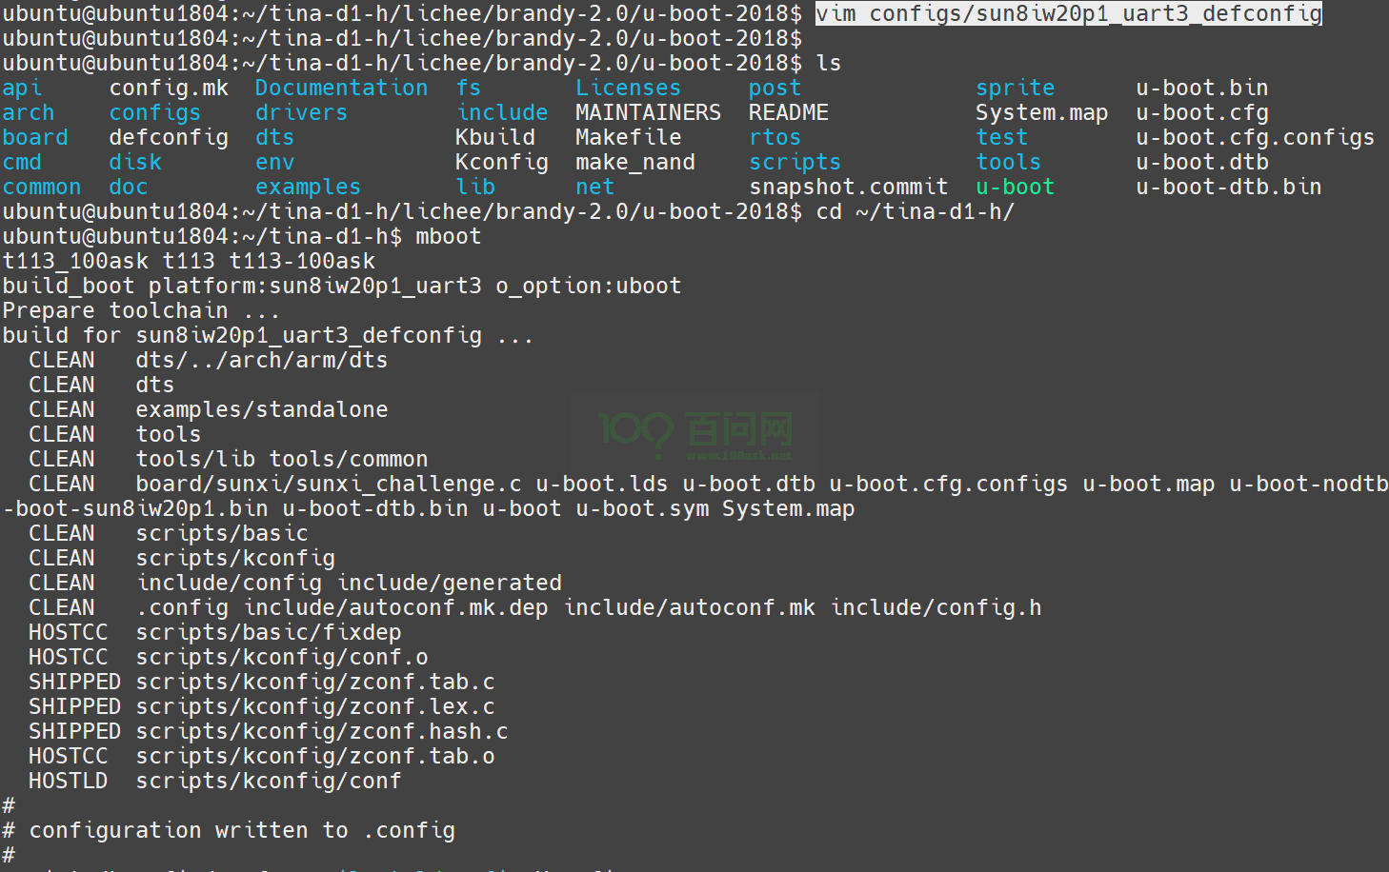Click the 100ask watermark logo
The image size is (1389, 872).
click(x=695, y=431)
